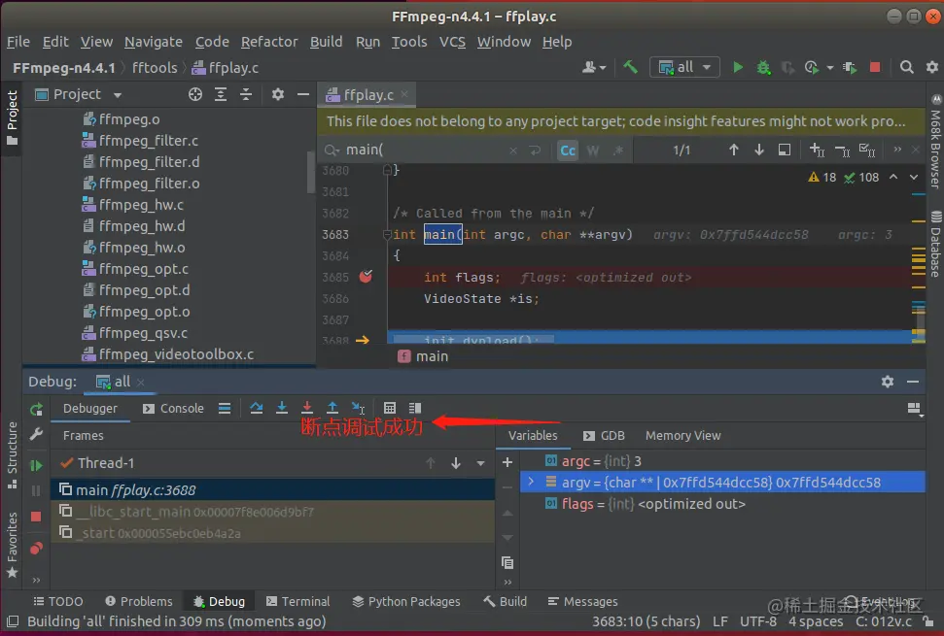Viewport: 944px width, 636px height.
Task: Go to previous search occurrence arrow
Action: point(733,150)
